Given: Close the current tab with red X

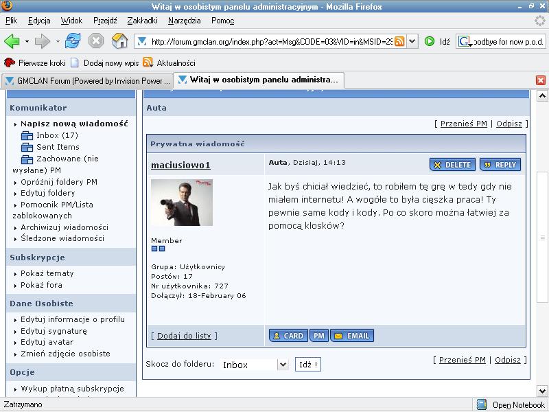Looking at the screenshot, I should [x=540, y=80].
